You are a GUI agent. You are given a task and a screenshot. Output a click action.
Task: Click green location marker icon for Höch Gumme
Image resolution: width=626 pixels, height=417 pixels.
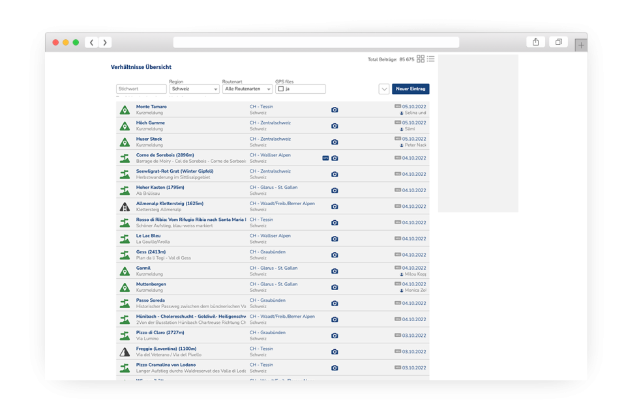point(125,126)
